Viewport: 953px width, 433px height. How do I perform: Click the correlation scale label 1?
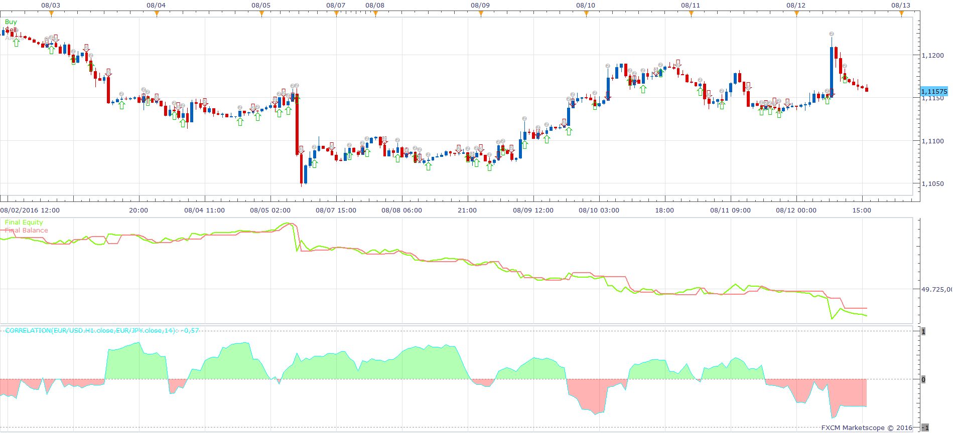pyautogui.click(x=923, y=332)
